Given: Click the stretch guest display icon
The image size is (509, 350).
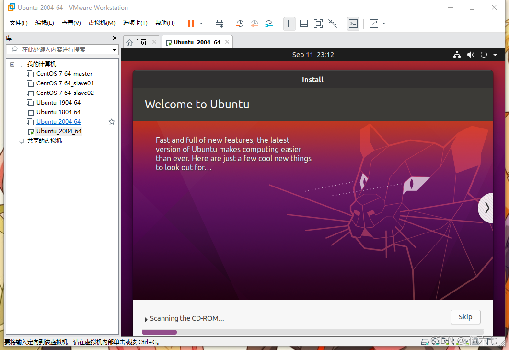Looking at the screenshot, I should 374,23.
